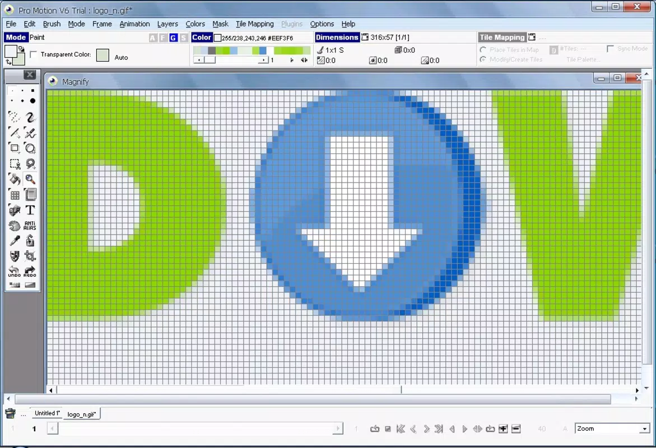Select the Rectangle tool
The image size is (656, 448).
tap(14, 148)
